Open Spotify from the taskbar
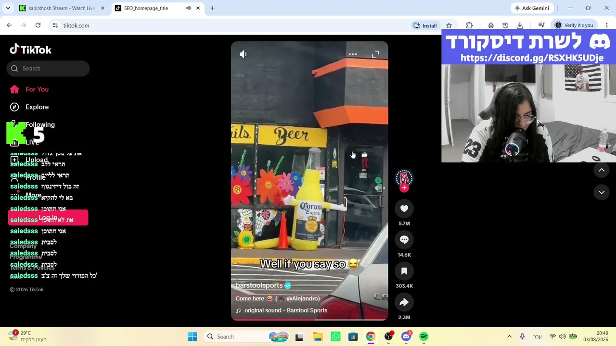This screenshot has width=616, height=346. pos(424,337)
